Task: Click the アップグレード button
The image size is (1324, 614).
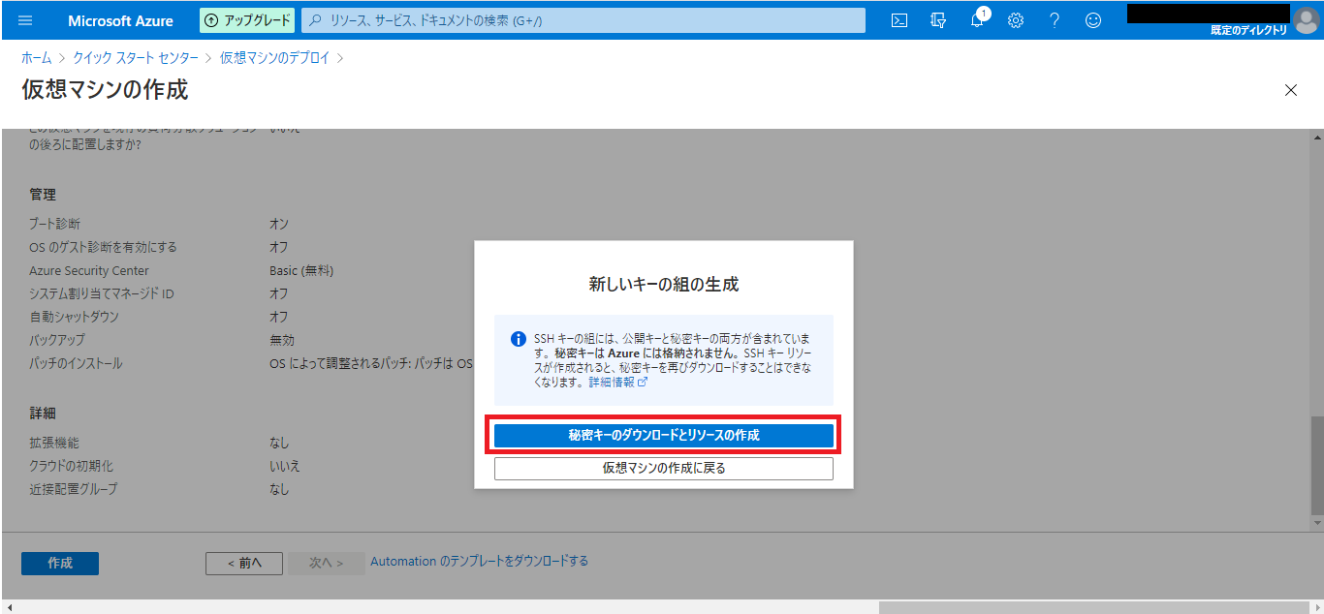Action: click(x=247, y=20)
